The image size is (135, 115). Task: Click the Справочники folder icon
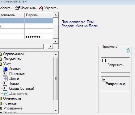1,54
